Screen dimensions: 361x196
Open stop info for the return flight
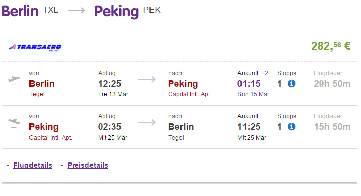(291, 126)
